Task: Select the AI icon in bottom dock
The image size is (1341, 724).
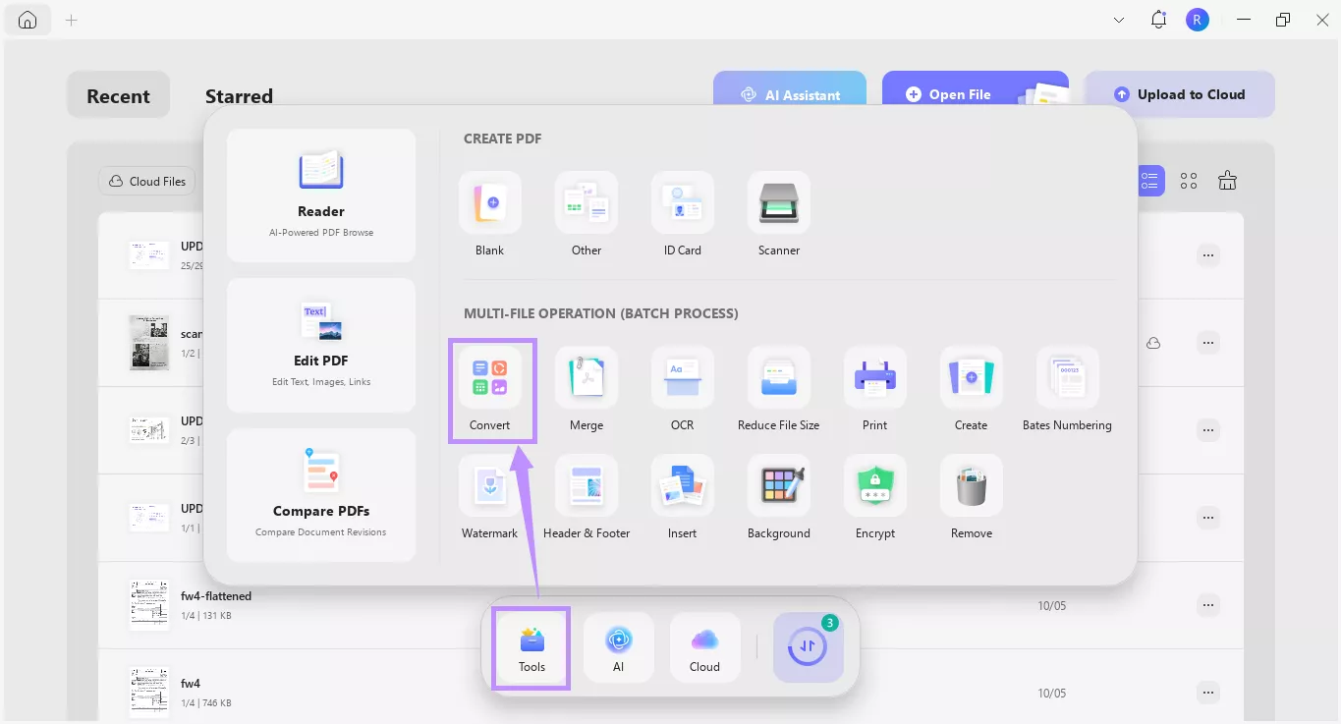Action: (618, 647)
